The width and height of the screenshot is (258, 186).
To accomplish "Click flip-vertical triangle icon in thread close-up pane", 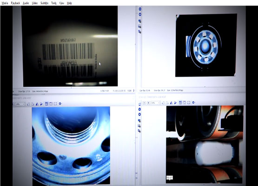I will [41, 104].
